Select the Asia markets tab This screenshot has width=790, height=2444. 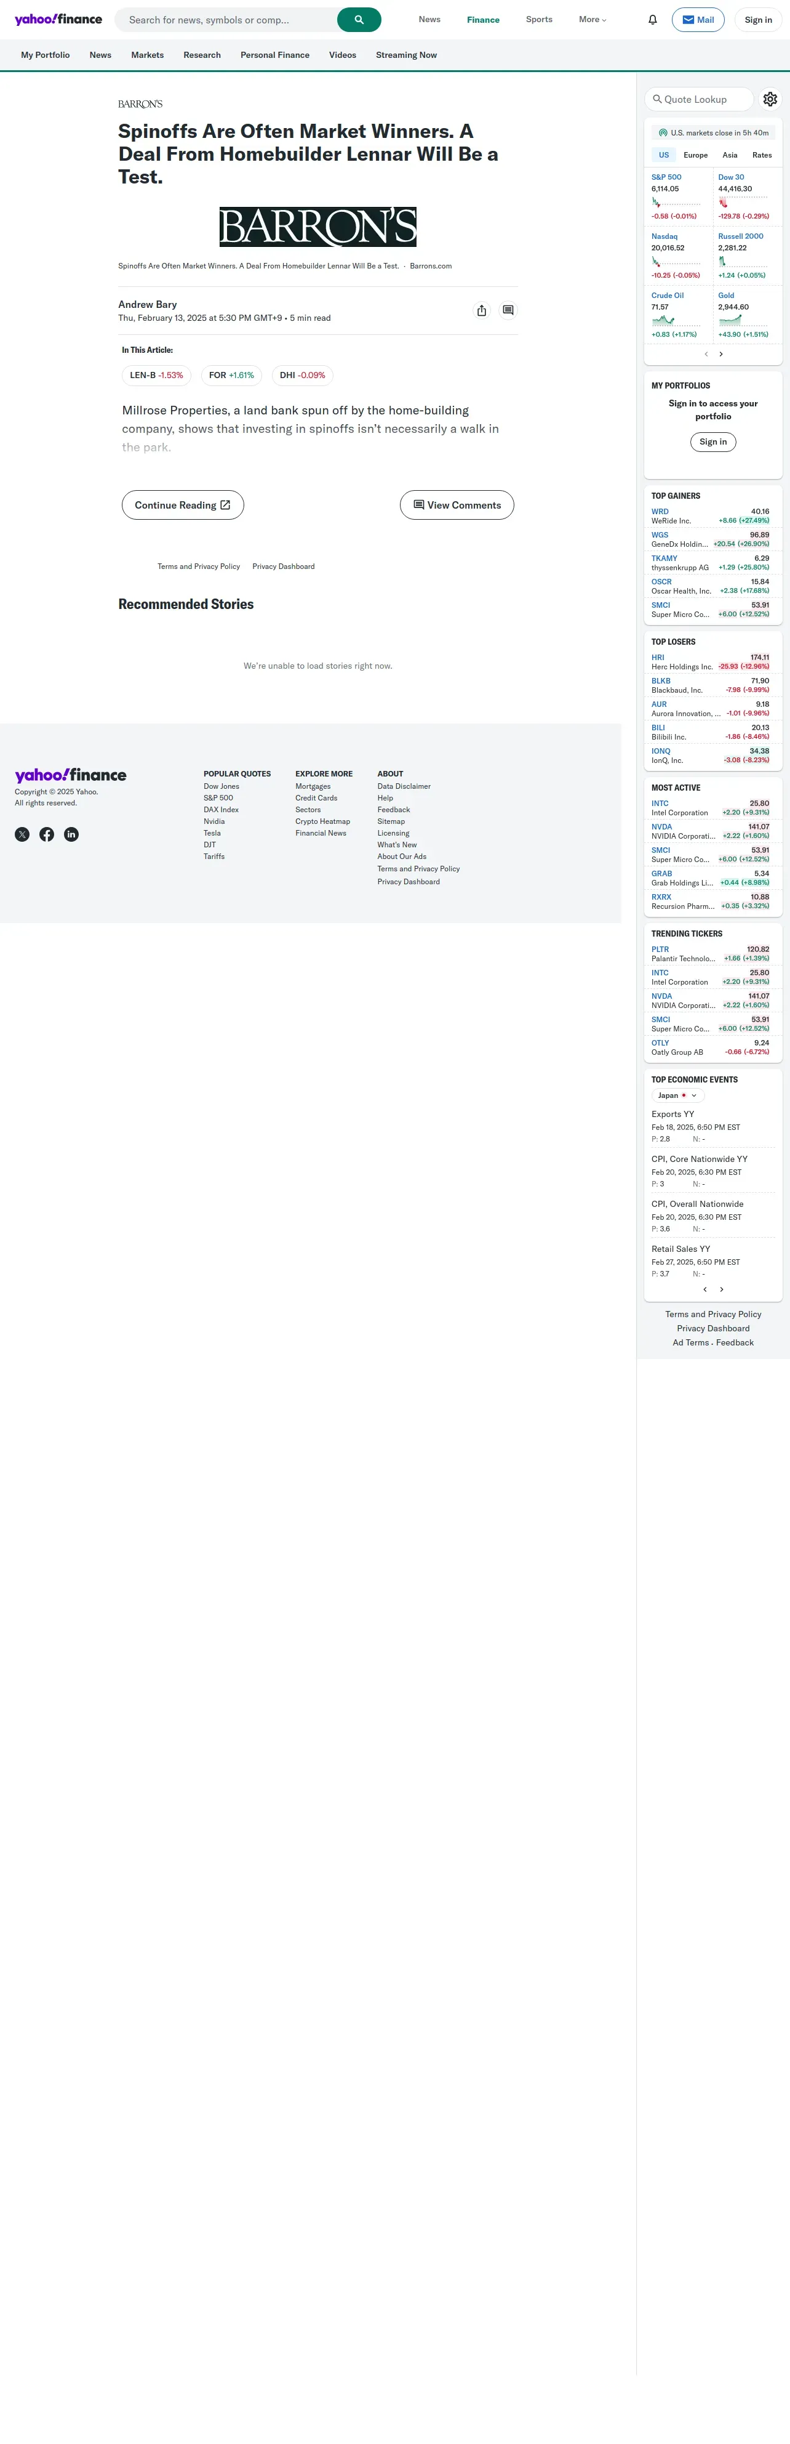pos(730,155)
